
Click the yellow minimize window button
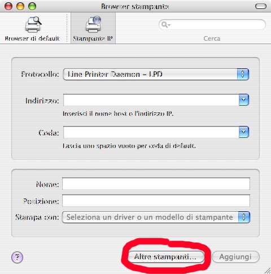pos(20,6)
